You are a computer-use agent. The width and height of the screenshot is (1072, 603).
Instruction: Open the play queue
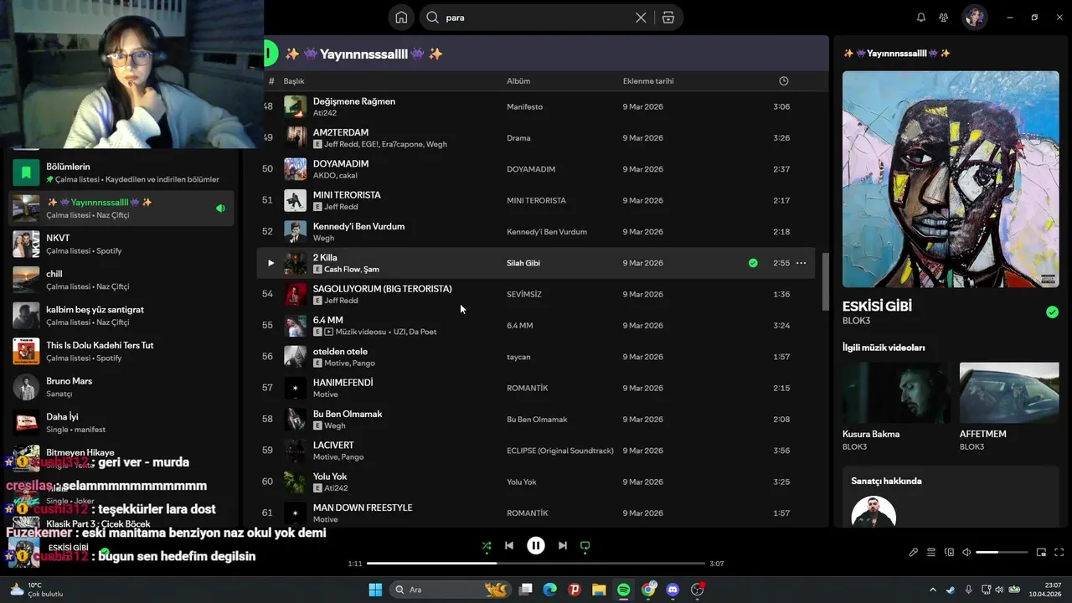(x=931, y=553)
